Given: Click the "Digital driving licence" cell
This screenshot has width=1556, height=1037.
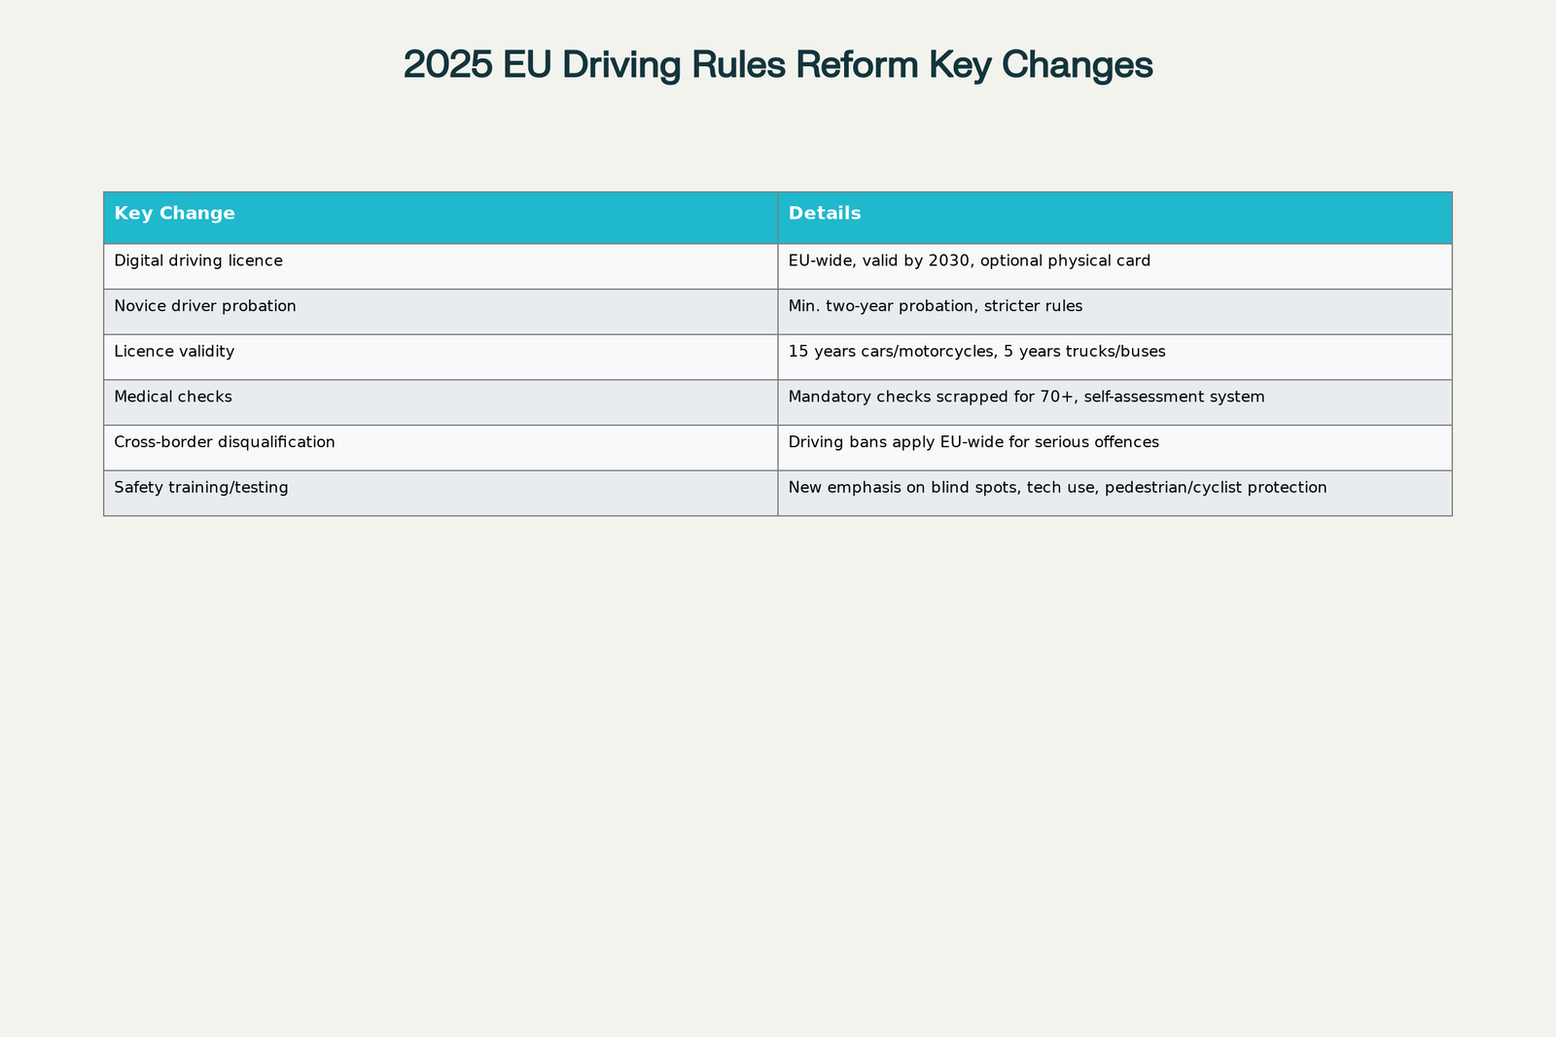Looking at the screenshot, I should [x=198, y=261].
